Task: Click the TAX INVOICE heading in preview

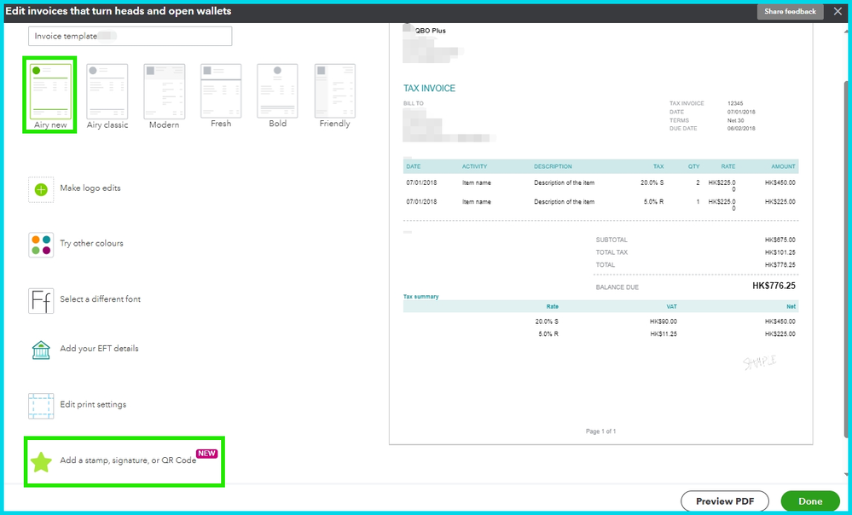Action: pyautogui.click(x=429, y=88)
